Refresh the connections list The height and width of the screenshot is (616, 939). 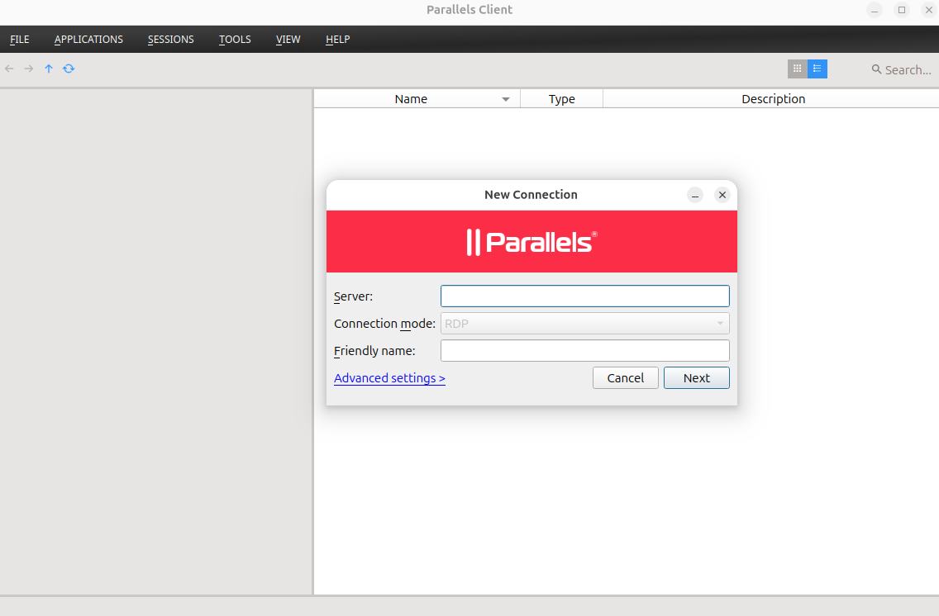(x=69, y=69)
